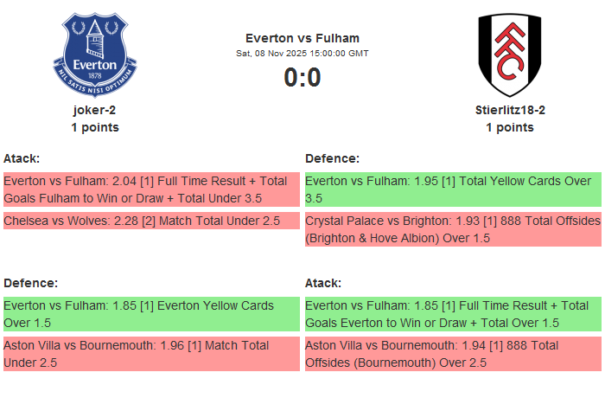
Task: Select the Bournemouth Offsides Over 2.5 bet
Action: click(x=453, y=353)
